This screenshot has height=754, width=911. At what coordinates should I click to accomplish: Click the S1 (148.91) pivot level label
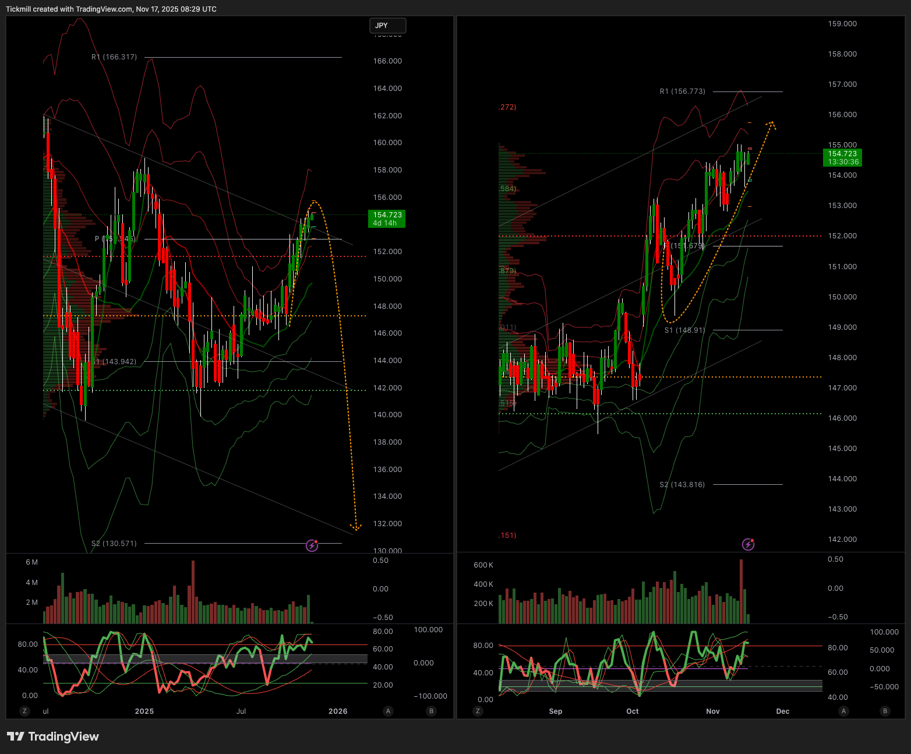coord(685,330)
